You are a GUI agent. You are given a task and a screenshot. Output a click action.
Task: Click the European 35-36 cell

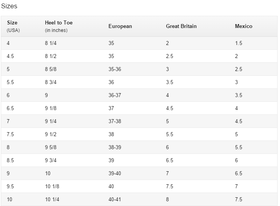click(x=114, y=69)
